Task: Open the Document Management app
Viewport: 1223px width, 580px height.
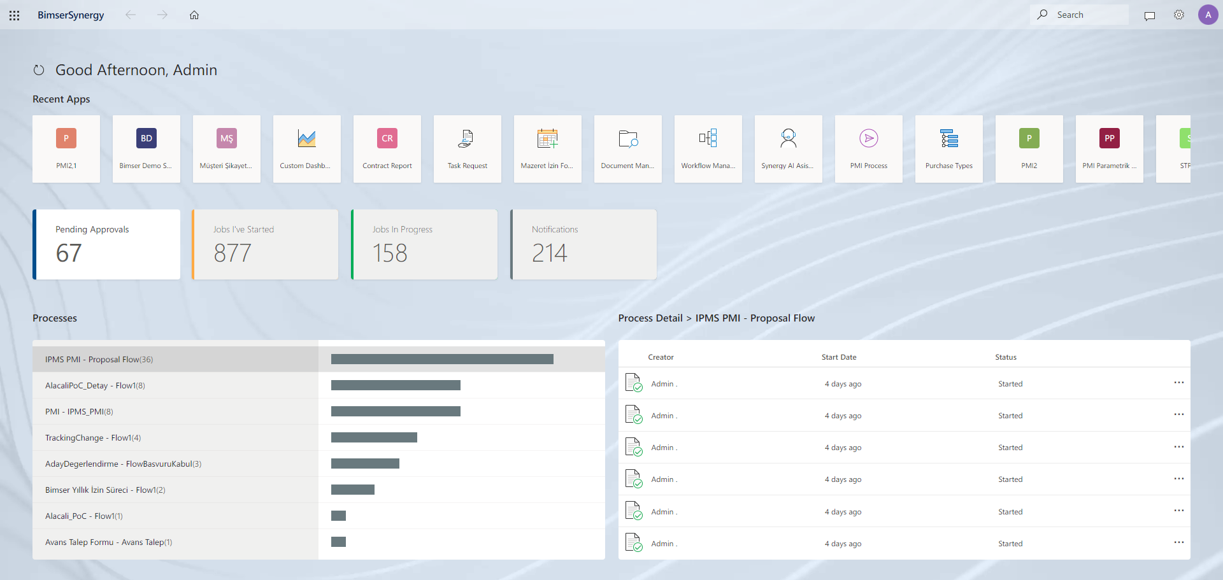Action: (x=627, y=148)
